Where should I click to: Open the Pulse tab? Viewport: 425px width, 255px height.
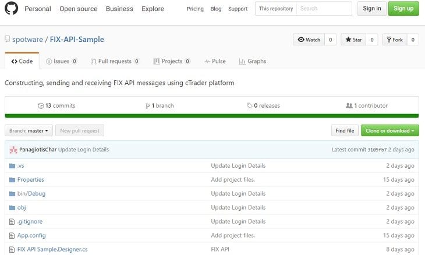point(215,61)
